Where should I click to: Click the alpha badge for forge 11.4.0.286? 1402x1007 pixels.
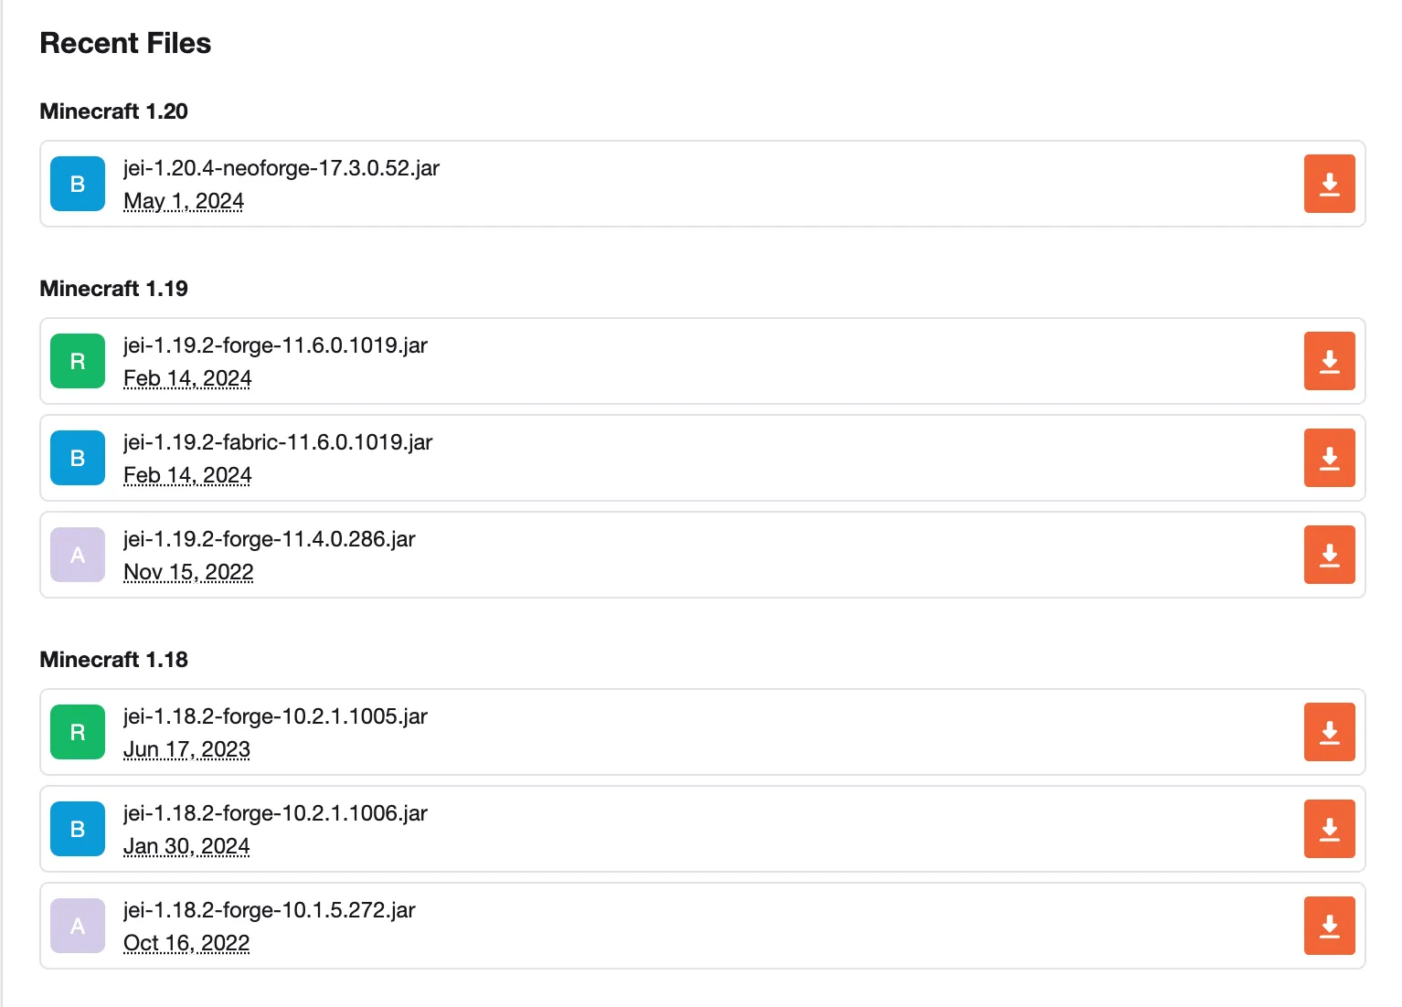coord(78,555)
